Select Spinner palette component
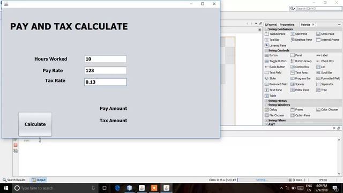This screenshot has width=343, height=193. click(x=297, y=84)
